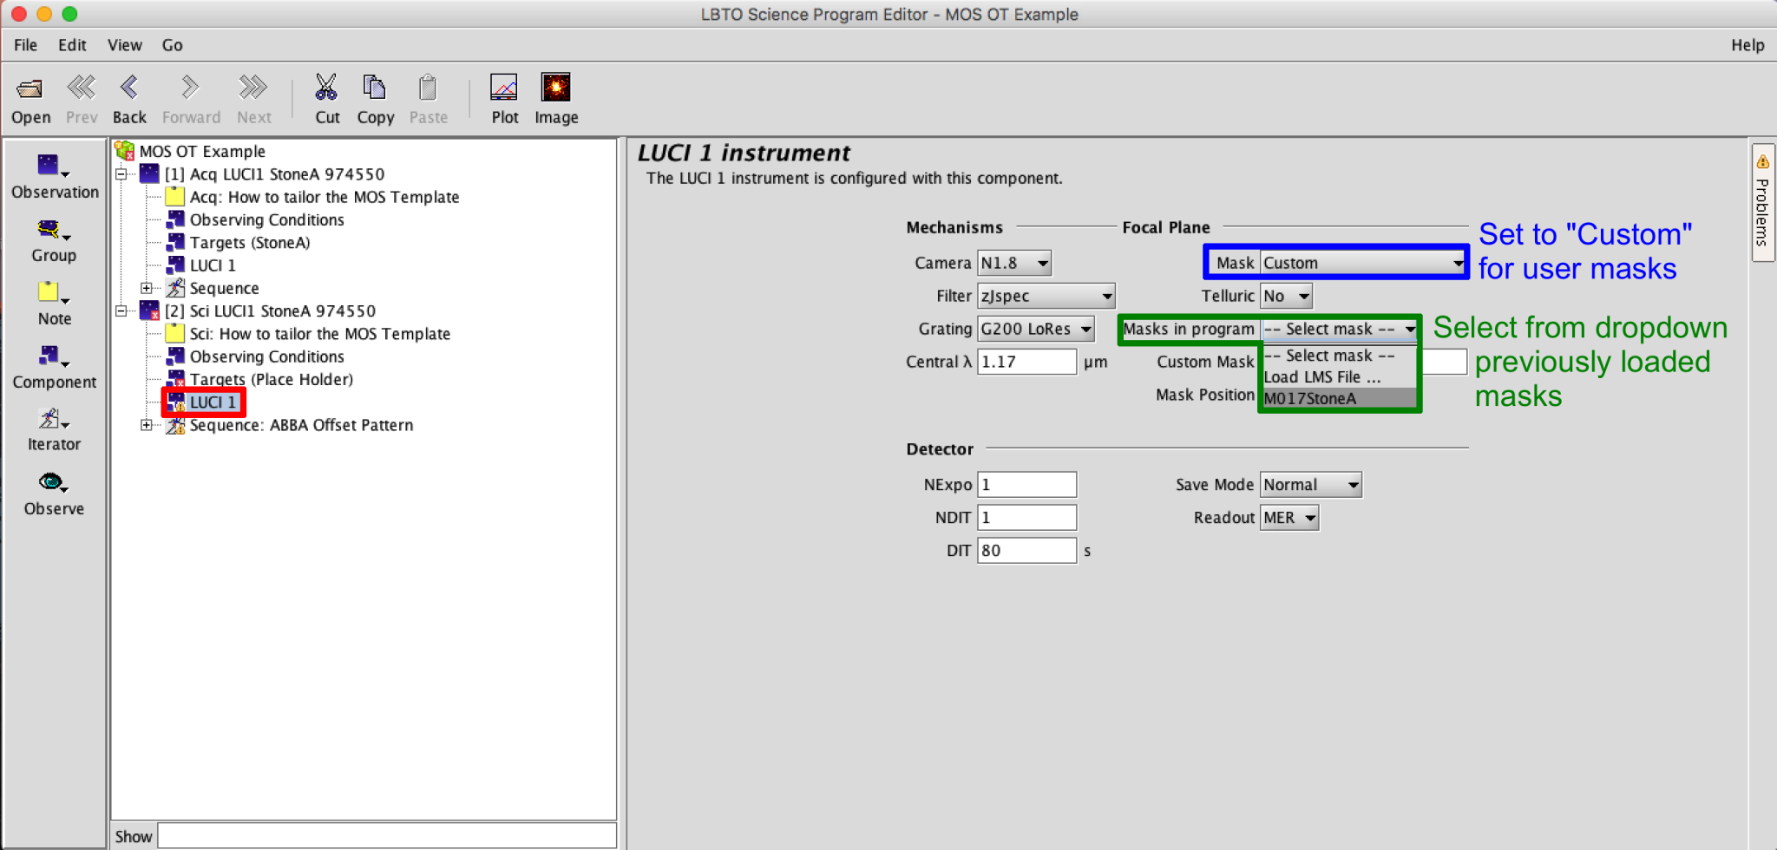Open the File menu

[x=25, y=45]
